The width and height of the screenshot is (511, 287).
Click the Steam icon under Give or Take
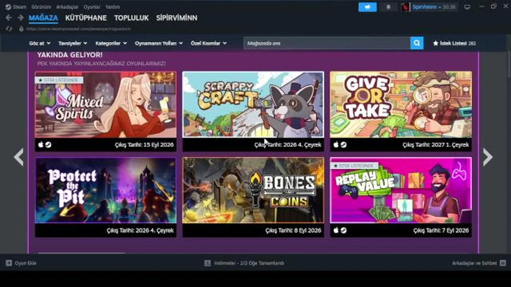pyautogui.click(x=343, y=145)
